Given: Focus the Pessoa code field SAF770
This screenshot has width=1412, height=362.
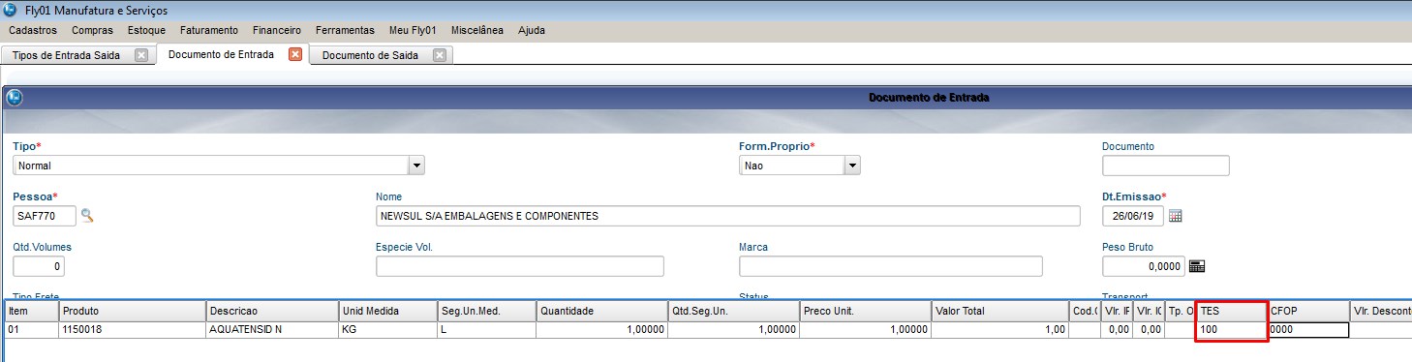Looking at the screenshot, I should point(45,216).
